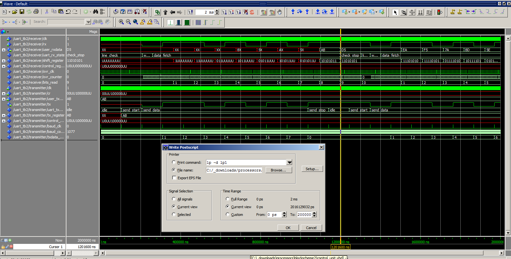
Task: Click the Browse... button
Action: 279,170
